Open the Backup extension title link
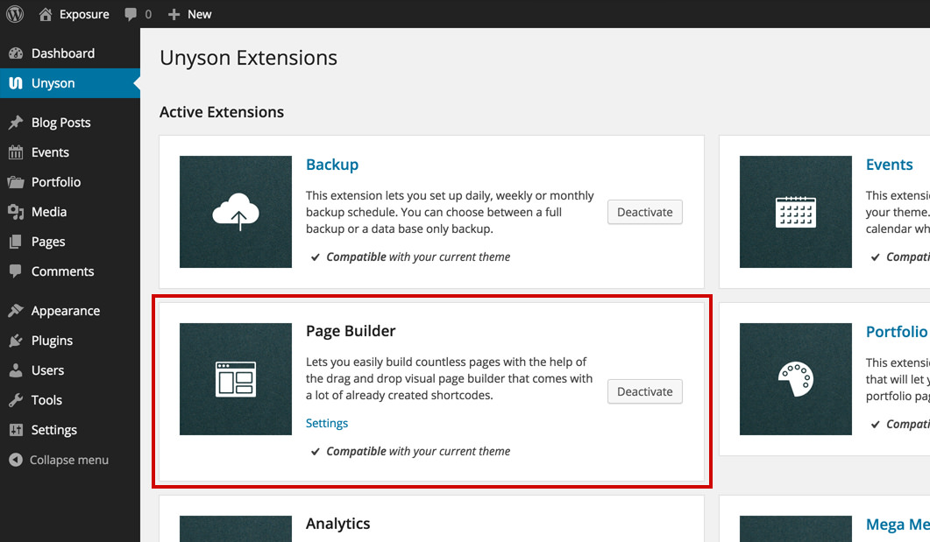Image resolution: width=930 pixels, height=542 pixels. 332,165
